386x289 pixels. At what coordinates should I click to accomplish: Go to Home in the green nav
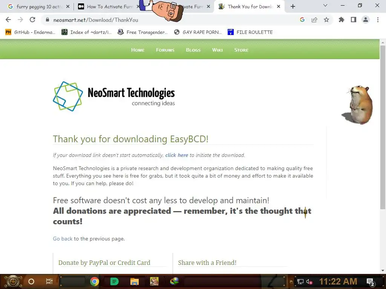tap(138, 50)
